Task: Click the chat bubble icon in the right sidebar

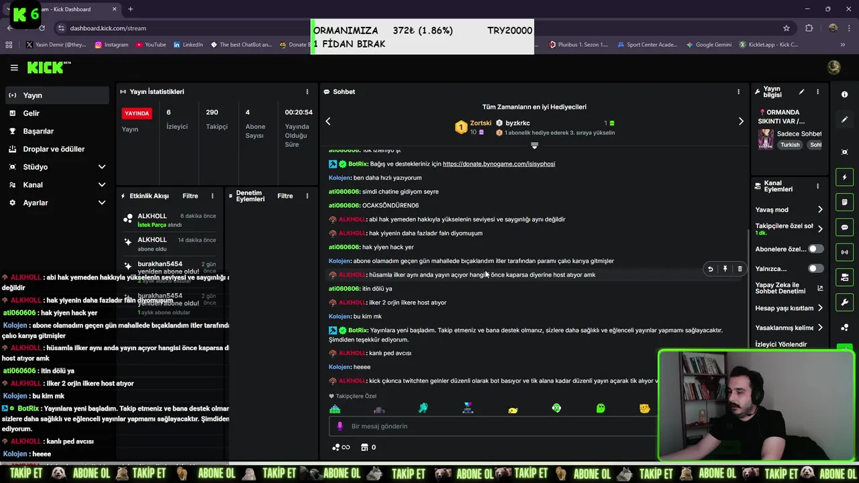Action: coord(845,227)
